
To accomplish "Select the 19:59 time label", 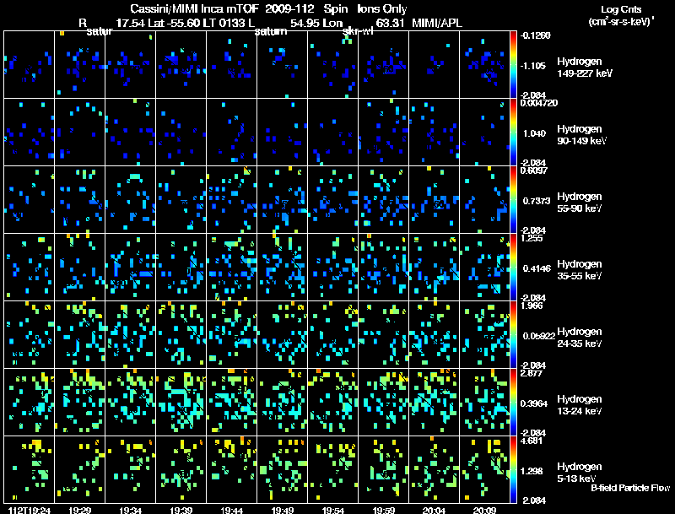I will [383, 510].
